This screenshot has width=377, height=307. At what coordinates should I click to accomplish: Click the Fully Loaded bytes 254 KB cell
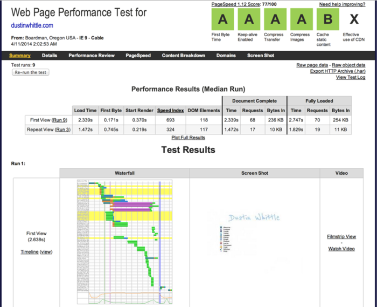[340, 120]
